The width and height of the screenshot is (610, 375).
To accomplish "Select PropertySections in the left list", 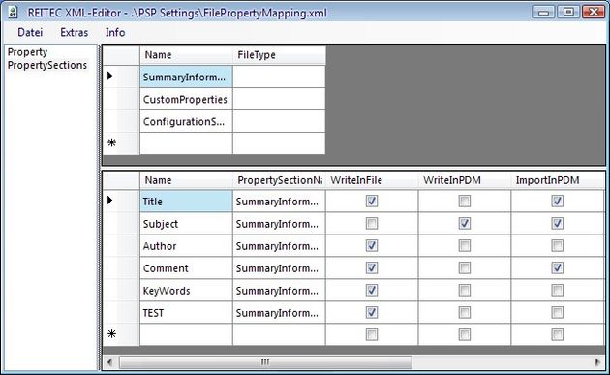I will tap(47, 65).
